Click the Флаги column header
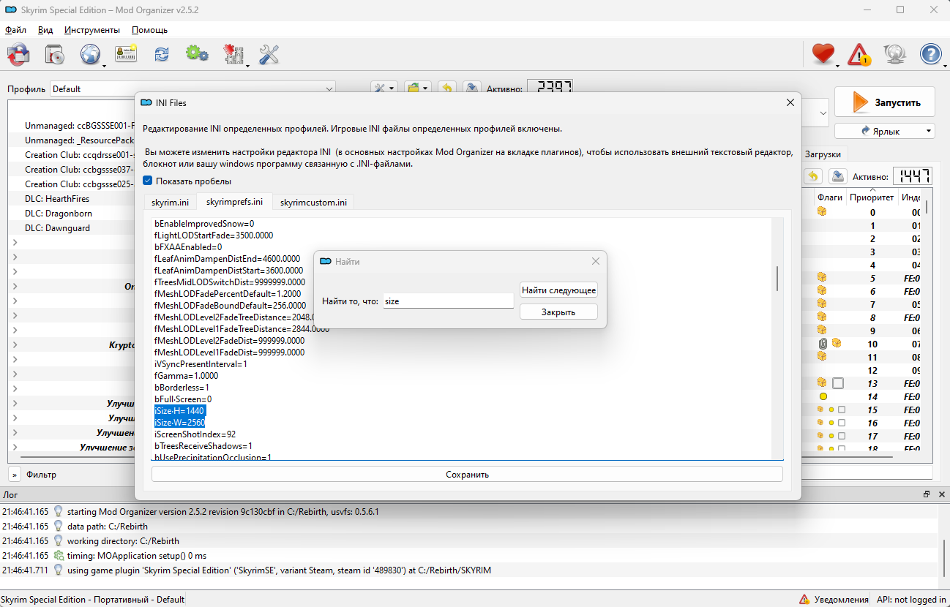The height and width of the screenshot is (607, 950). click(830, 197)
